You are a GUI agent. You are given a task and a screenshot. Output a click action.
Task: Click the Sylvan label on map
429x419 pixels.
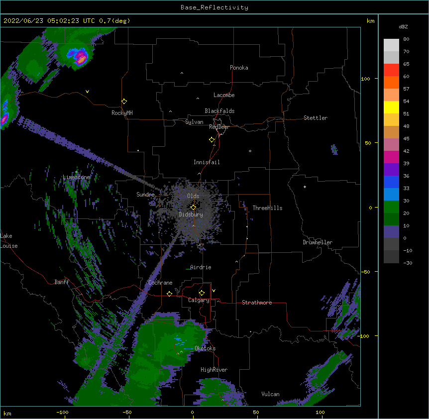point(194,122)
